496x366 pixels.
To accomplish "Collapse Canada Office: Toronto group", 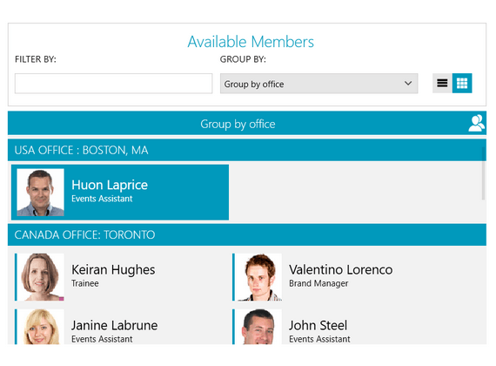I will click(247, 234).
